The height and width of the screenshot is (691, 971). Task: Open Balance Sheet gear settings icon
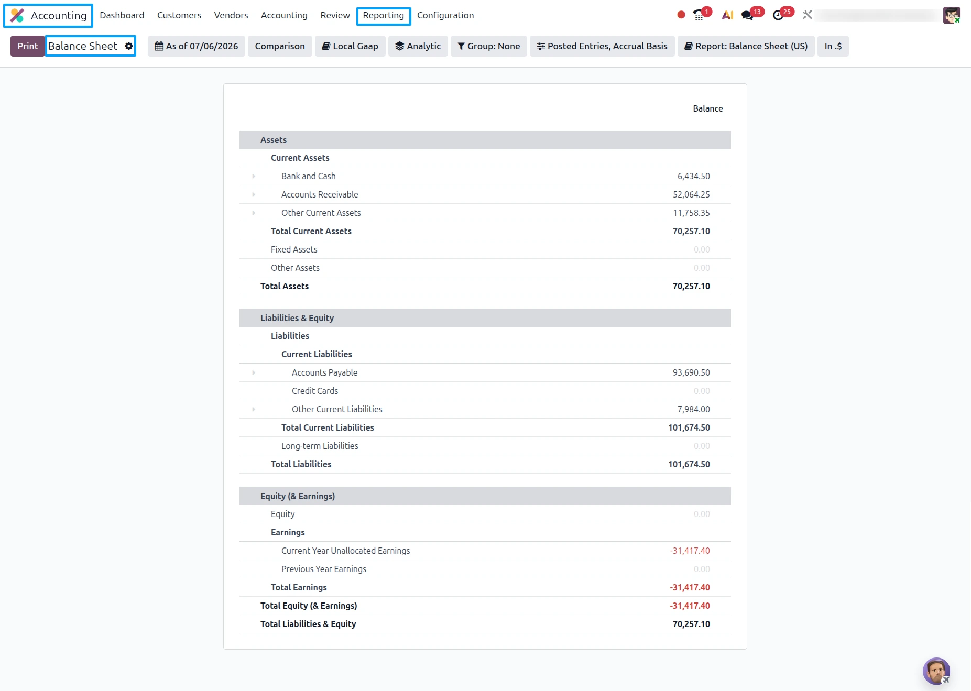tap(128, 46)
